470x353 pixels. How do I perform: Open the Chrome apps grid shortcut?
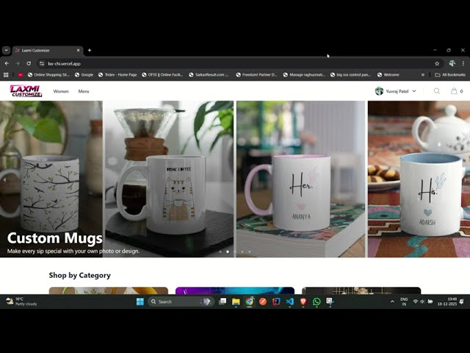point(6,75)
